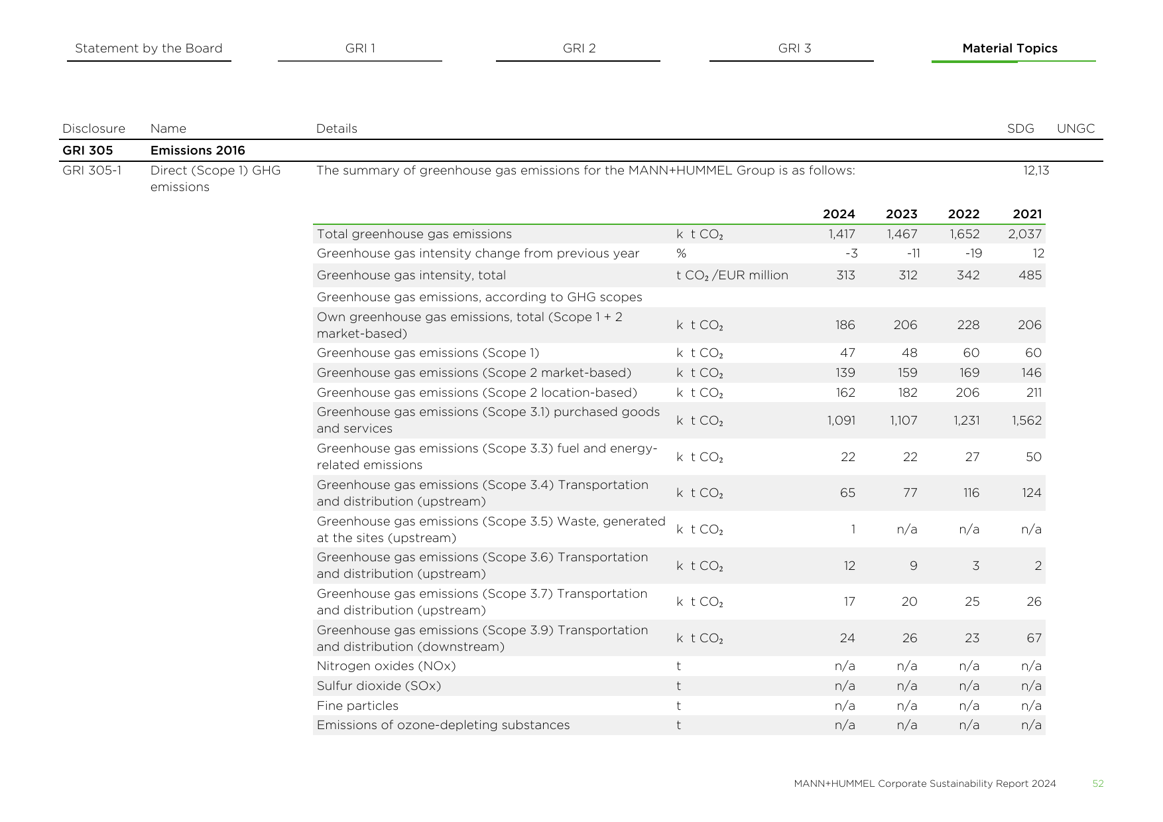Select the t CO₂ /EUR million unit
The image size is (1163, 822).
click(x=732, y=275)
